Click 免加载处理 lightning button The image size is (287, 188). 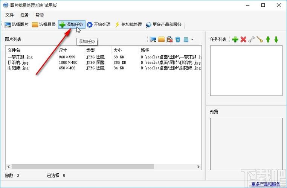[x=128, y=24]
